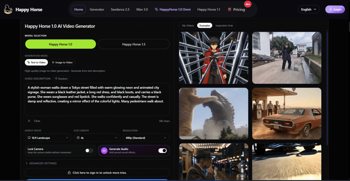This screenshot has width=350, height=181.
Task: Select the Happy Horse 1.5 model
Action: tap(134, 44)
